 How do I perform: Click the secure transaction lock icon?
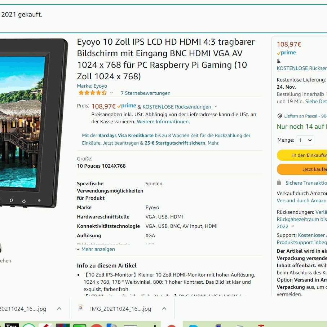[x=279, y=183]
